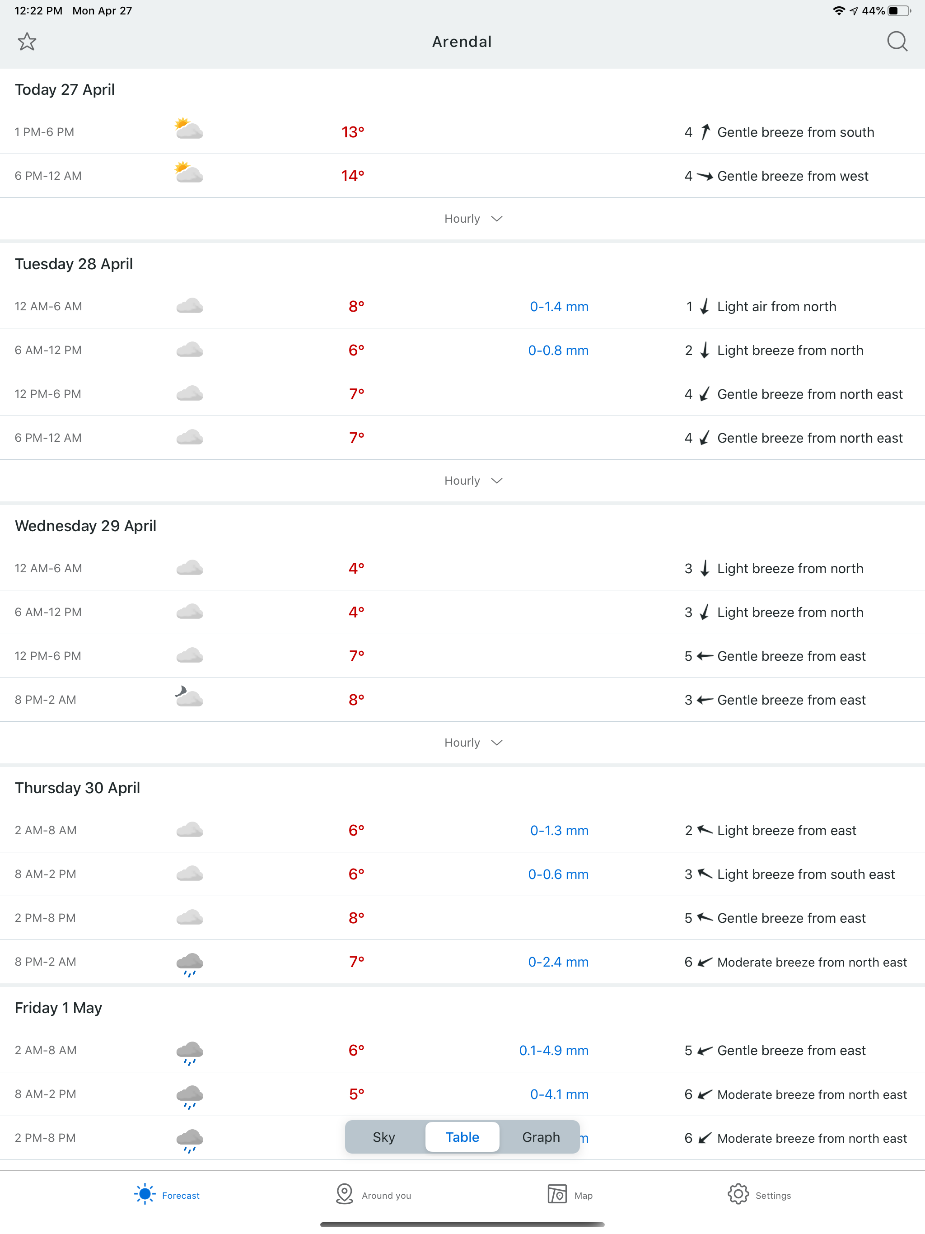Expand Hourly forecast for Today 27 April
This screenshot has width=925, height=1234.
pyautogui.click(x=473, y=219)
